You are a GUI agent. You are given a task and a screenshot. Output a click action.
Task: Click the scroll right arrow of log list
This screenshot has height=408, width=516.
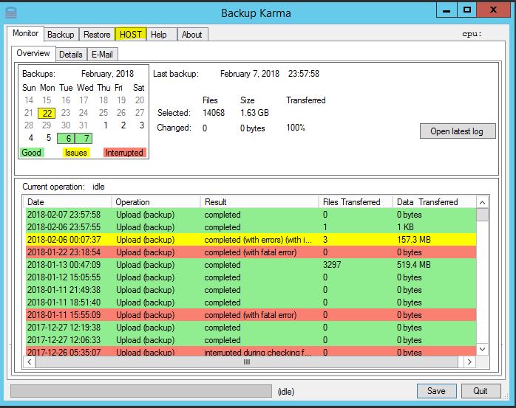coord(469,362)
